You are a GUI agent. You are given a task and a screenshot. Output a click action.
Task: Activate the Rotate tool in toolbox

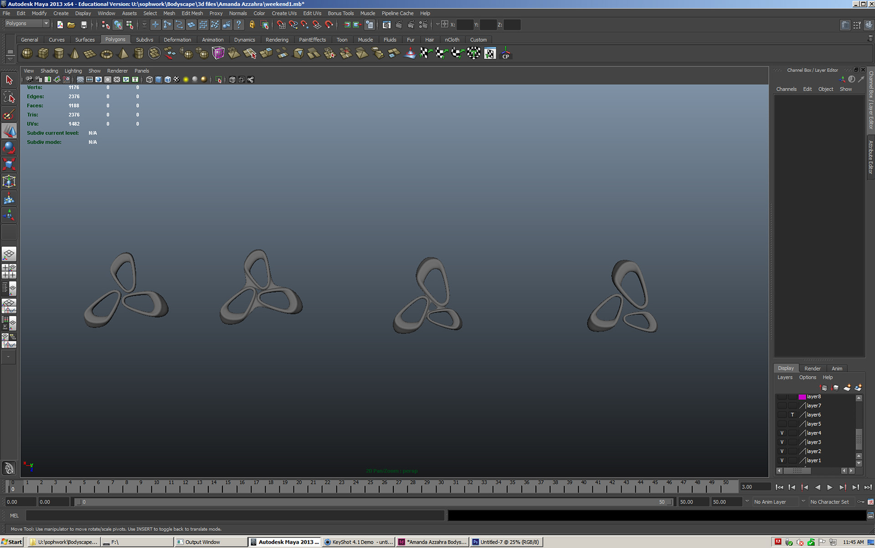9,148
